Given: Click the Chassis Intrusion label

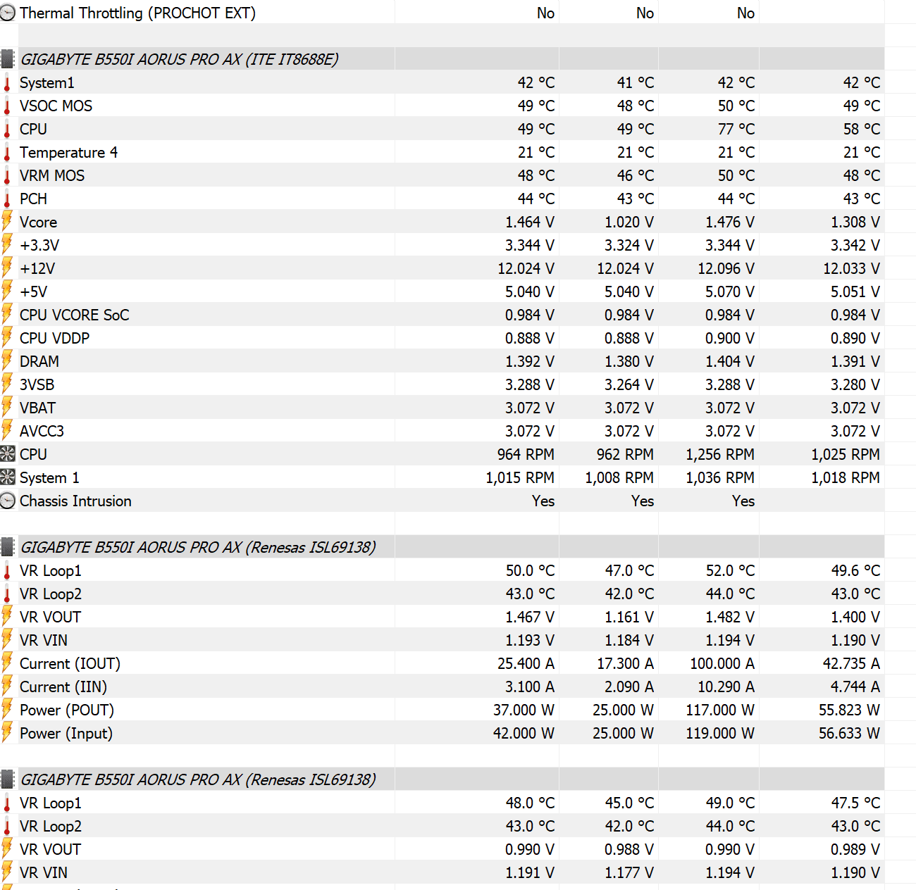Looking at the screenshot, I should (x=75, y=501).
